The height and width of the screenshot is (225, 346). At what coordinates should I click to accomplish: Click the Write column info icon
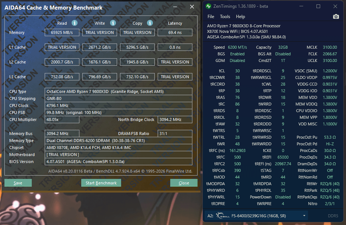point(112,23)
